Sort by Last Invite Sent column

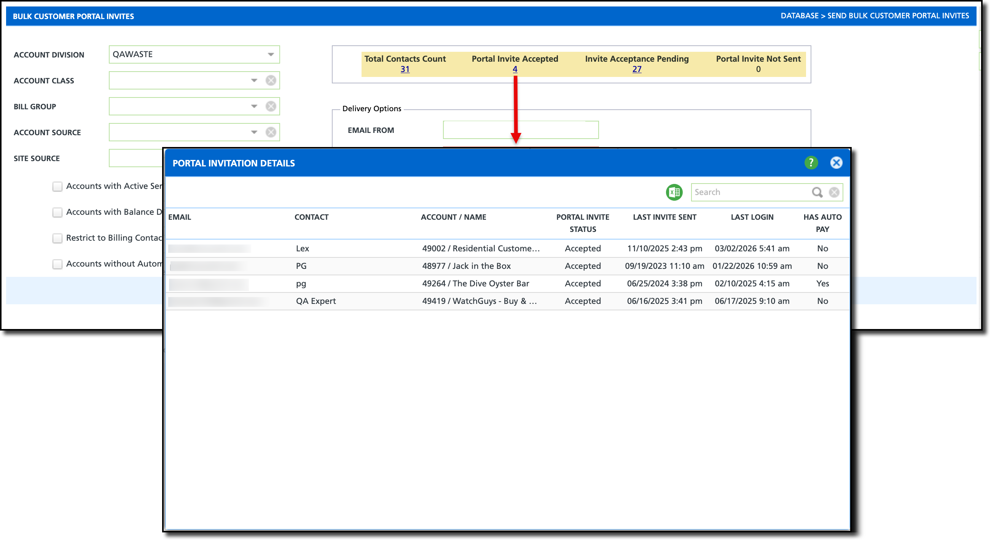click(664, 217)
